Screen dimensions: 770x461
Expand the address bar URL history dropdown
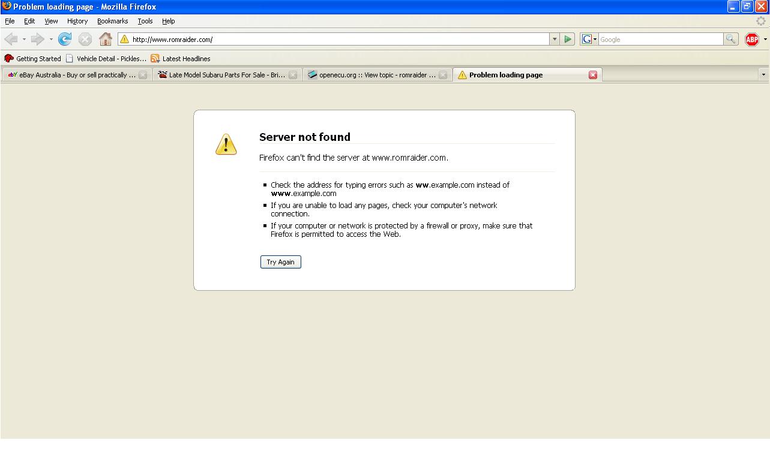(555, 40)
